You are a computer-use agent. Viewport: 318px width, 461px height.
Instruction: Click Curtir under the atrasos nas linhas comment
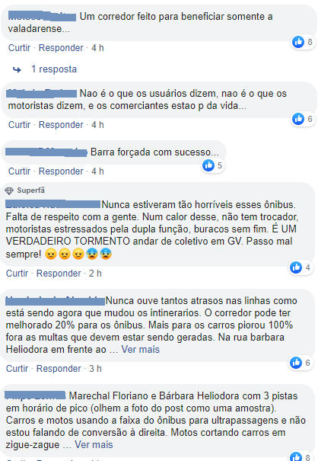tap(17, 369)
